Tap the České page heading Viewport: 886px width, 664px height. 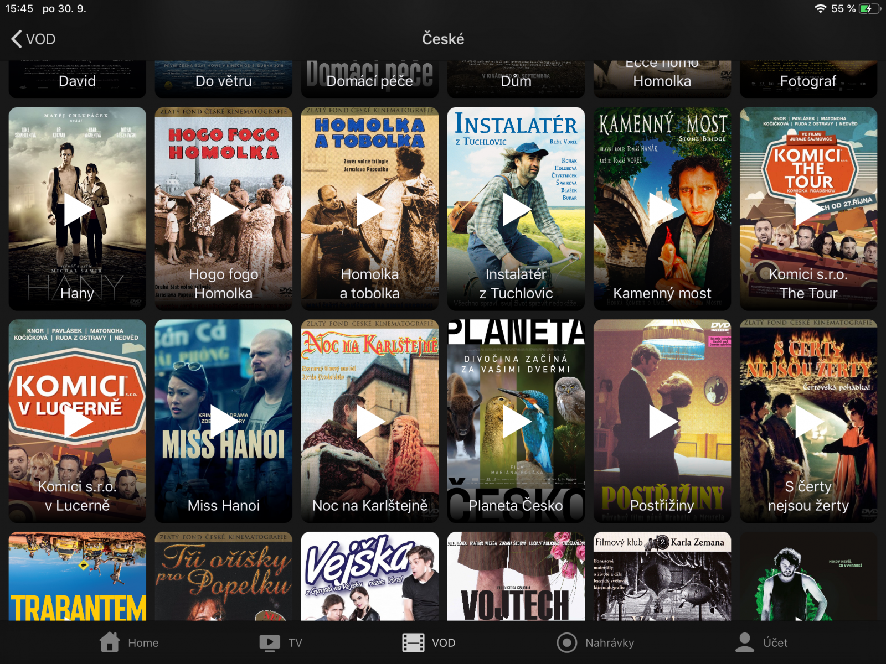click(443, 39)
